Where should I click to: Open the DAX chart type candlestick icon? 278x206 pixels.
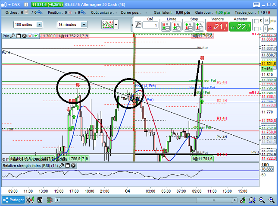(x=4, y=4)
